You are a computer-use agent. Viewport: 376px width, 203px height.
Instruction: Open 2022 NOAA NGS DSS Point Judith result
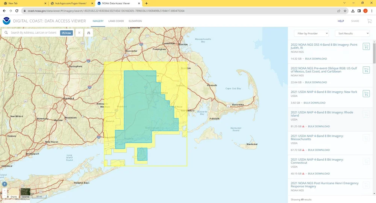point(324,46)
